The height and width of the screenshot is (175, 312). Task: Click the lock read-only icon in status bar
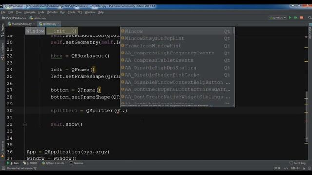pyautogui.click(x=304, y=168)
